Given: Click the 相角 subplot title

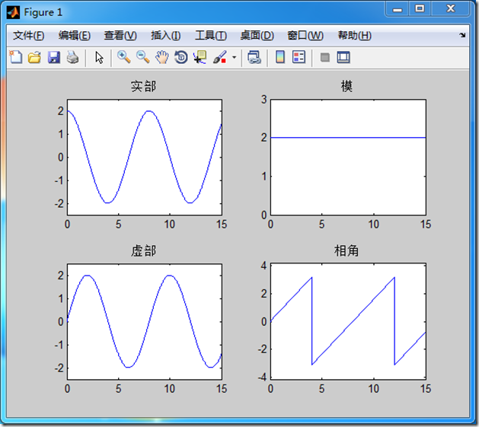Looking at the screenshot, I should [x=346, y=250].
